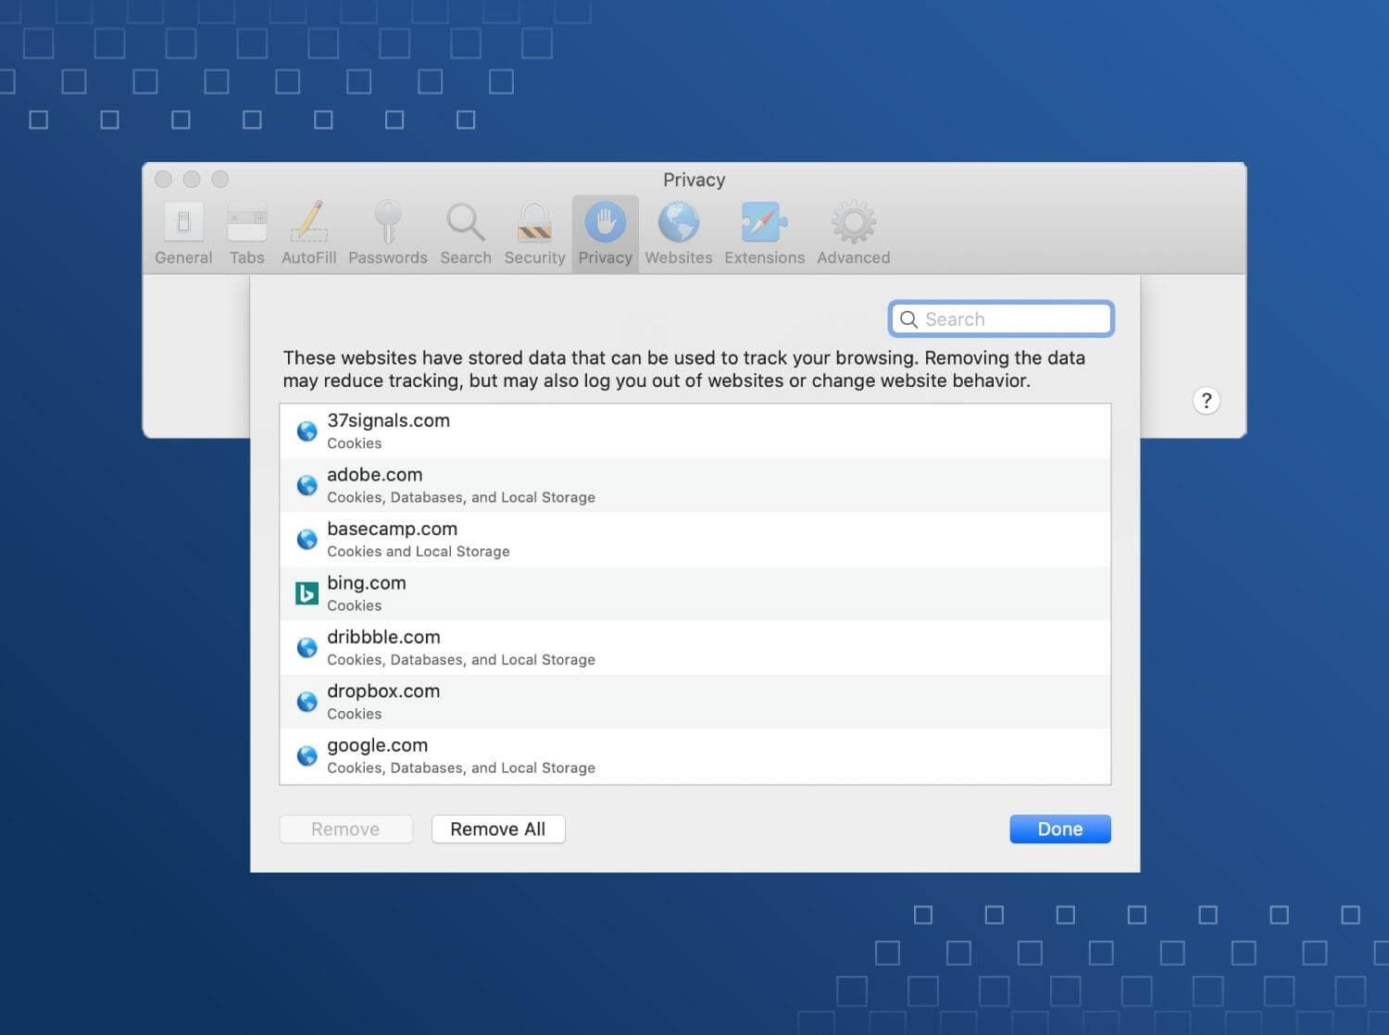Click the magnifier icon in search field
Viewport: 1389px width, 1035px height.
pyautogui.click(x=908, y=319)
